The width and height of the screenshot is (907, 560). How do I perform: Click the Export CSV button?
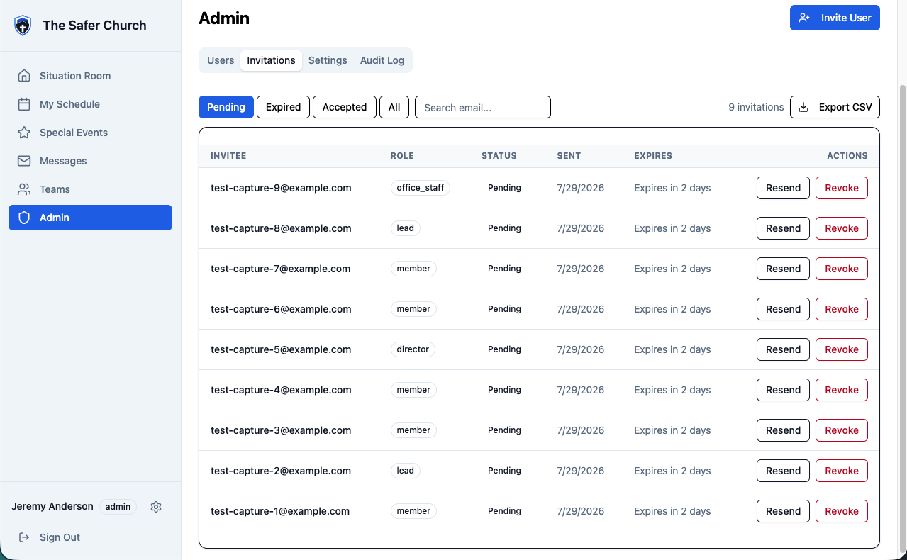[x=835, y=107]
